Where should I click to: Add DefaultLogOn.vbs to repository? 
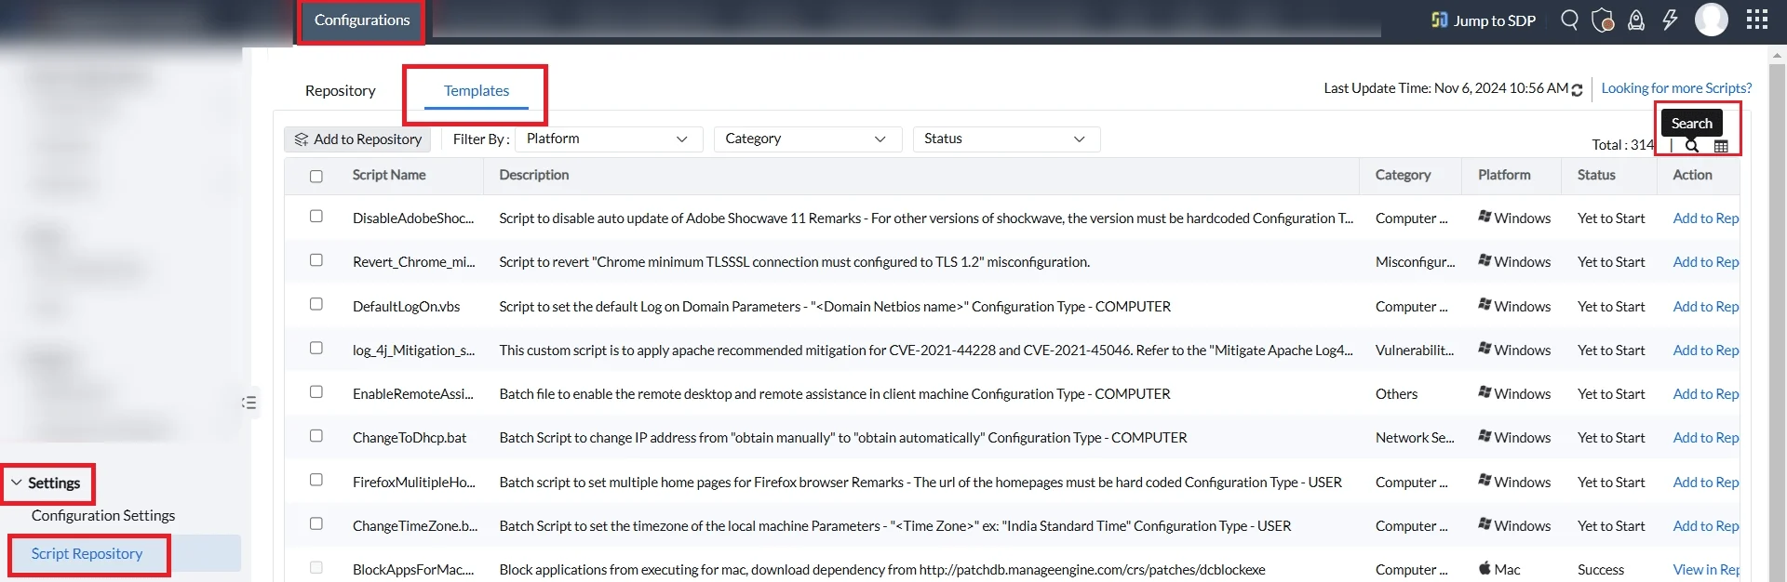click(1705, 306)
